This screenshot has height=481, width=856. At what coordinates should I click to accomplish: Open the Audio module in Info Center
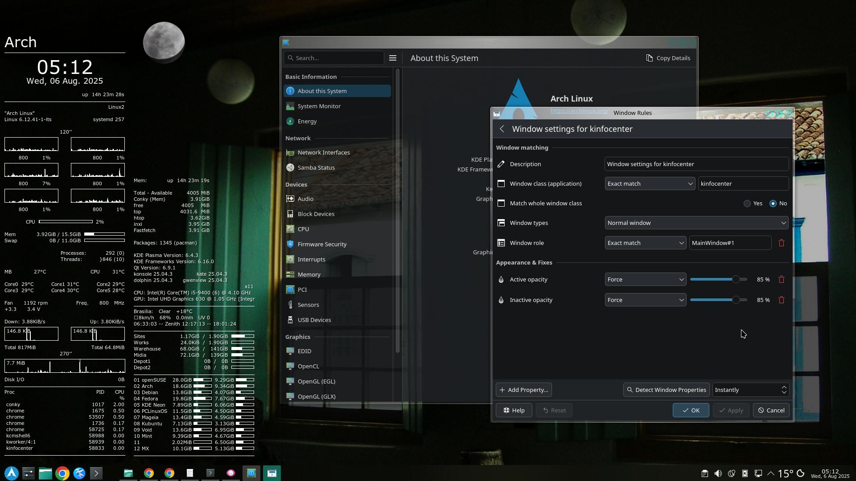tap(337, 199)
